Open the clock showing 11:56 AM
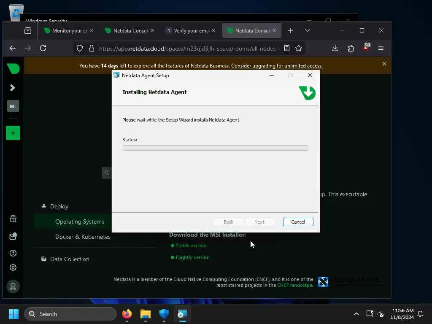Screen dimensions: 432x324 point(402,314)
